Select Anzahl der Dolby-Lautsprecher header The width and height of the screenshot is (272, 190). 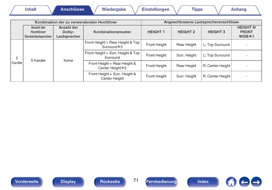(x=68, y=32)
